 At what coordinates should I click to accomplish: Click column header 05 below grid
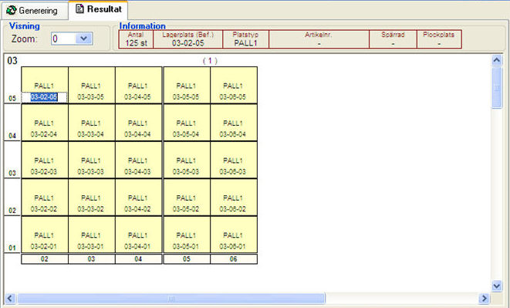187,259
